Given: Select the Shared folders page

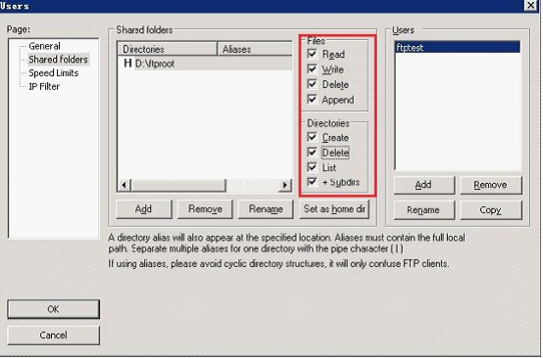Looking at the screenshot, I should point(58,60).
